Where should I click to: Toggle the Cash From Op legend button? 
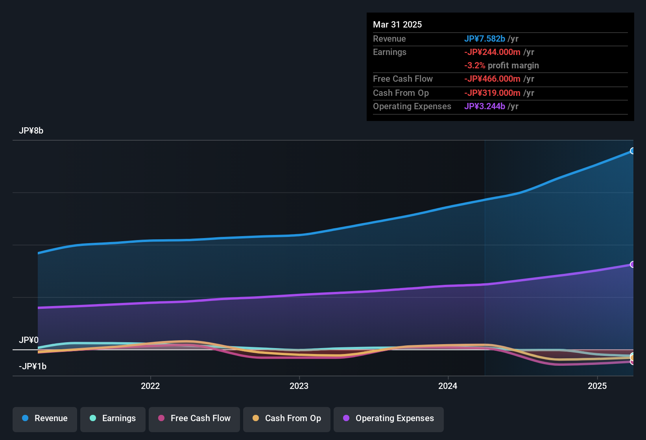(287, 419)
